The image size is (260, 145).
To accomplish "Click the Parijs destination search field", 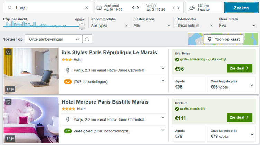I will [x=48, y=8].
